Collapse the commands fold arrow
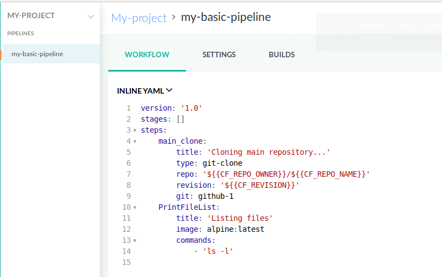Image resolution: width=442 pixels, height=277 pixels. click(135, 241)
